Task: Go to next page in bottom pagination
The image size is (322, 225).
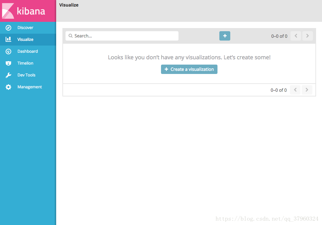Action: [x=307, y=90]
